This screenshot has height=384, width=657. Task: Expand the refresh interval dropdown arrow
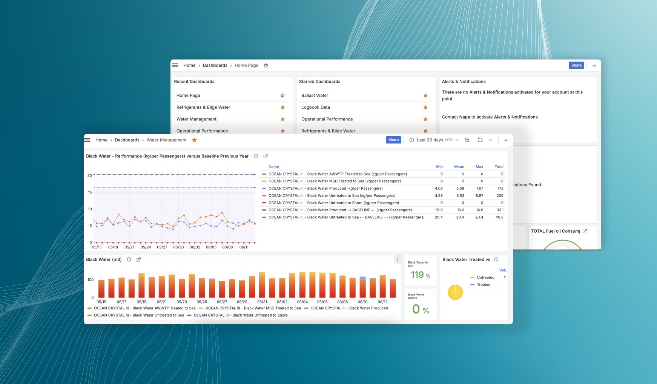pyautogui.click(x=490, y=140)
